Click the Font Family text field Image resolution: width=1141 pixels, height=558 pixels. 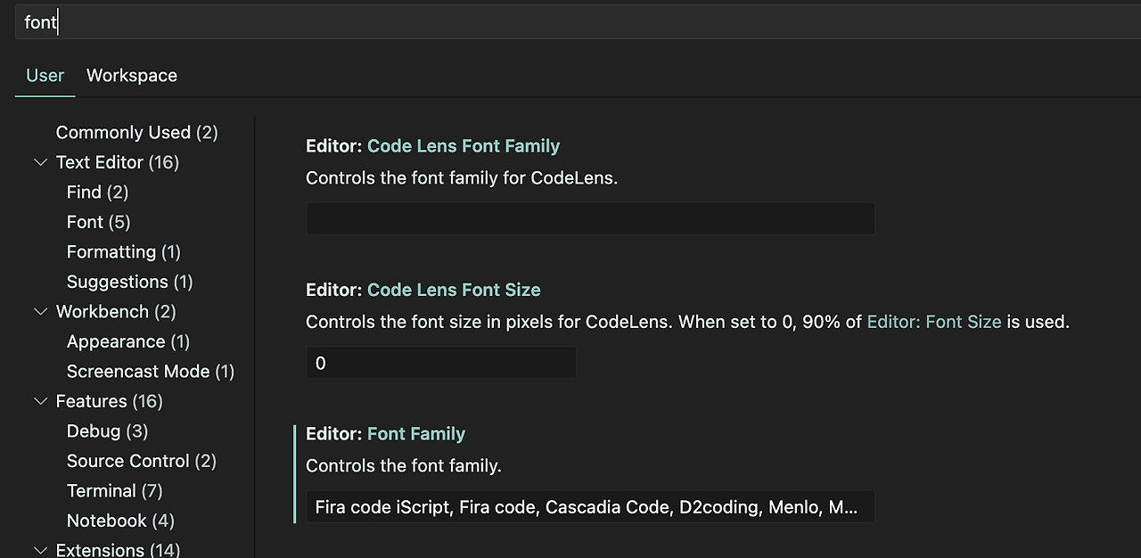click(590, 507)
